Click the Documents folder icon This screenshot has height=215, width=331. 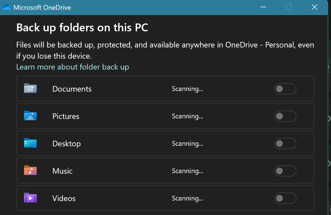pyautogui.click(x=30, y=89)
